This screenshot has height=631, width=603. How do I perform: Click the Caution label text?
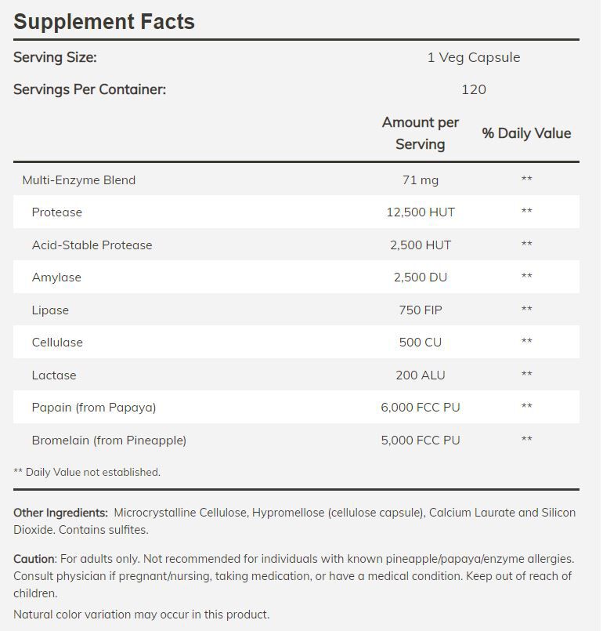[34, 559]
